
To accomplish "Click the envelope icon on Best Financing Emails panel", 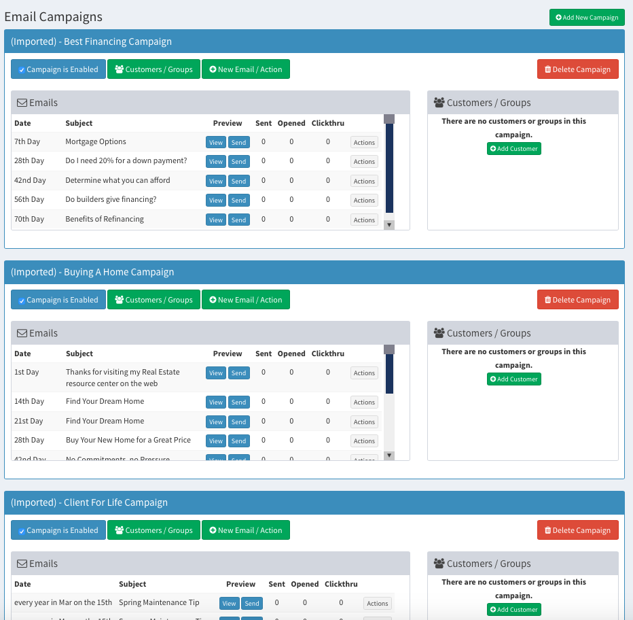I will 24,102.
